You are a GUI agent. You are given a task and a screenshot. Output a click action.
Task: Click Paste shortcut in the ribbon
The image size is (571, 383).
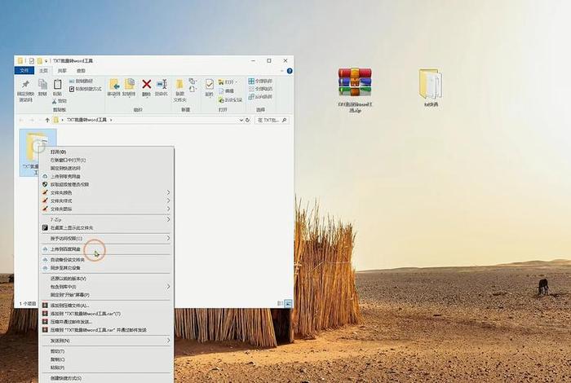[86, 89]
